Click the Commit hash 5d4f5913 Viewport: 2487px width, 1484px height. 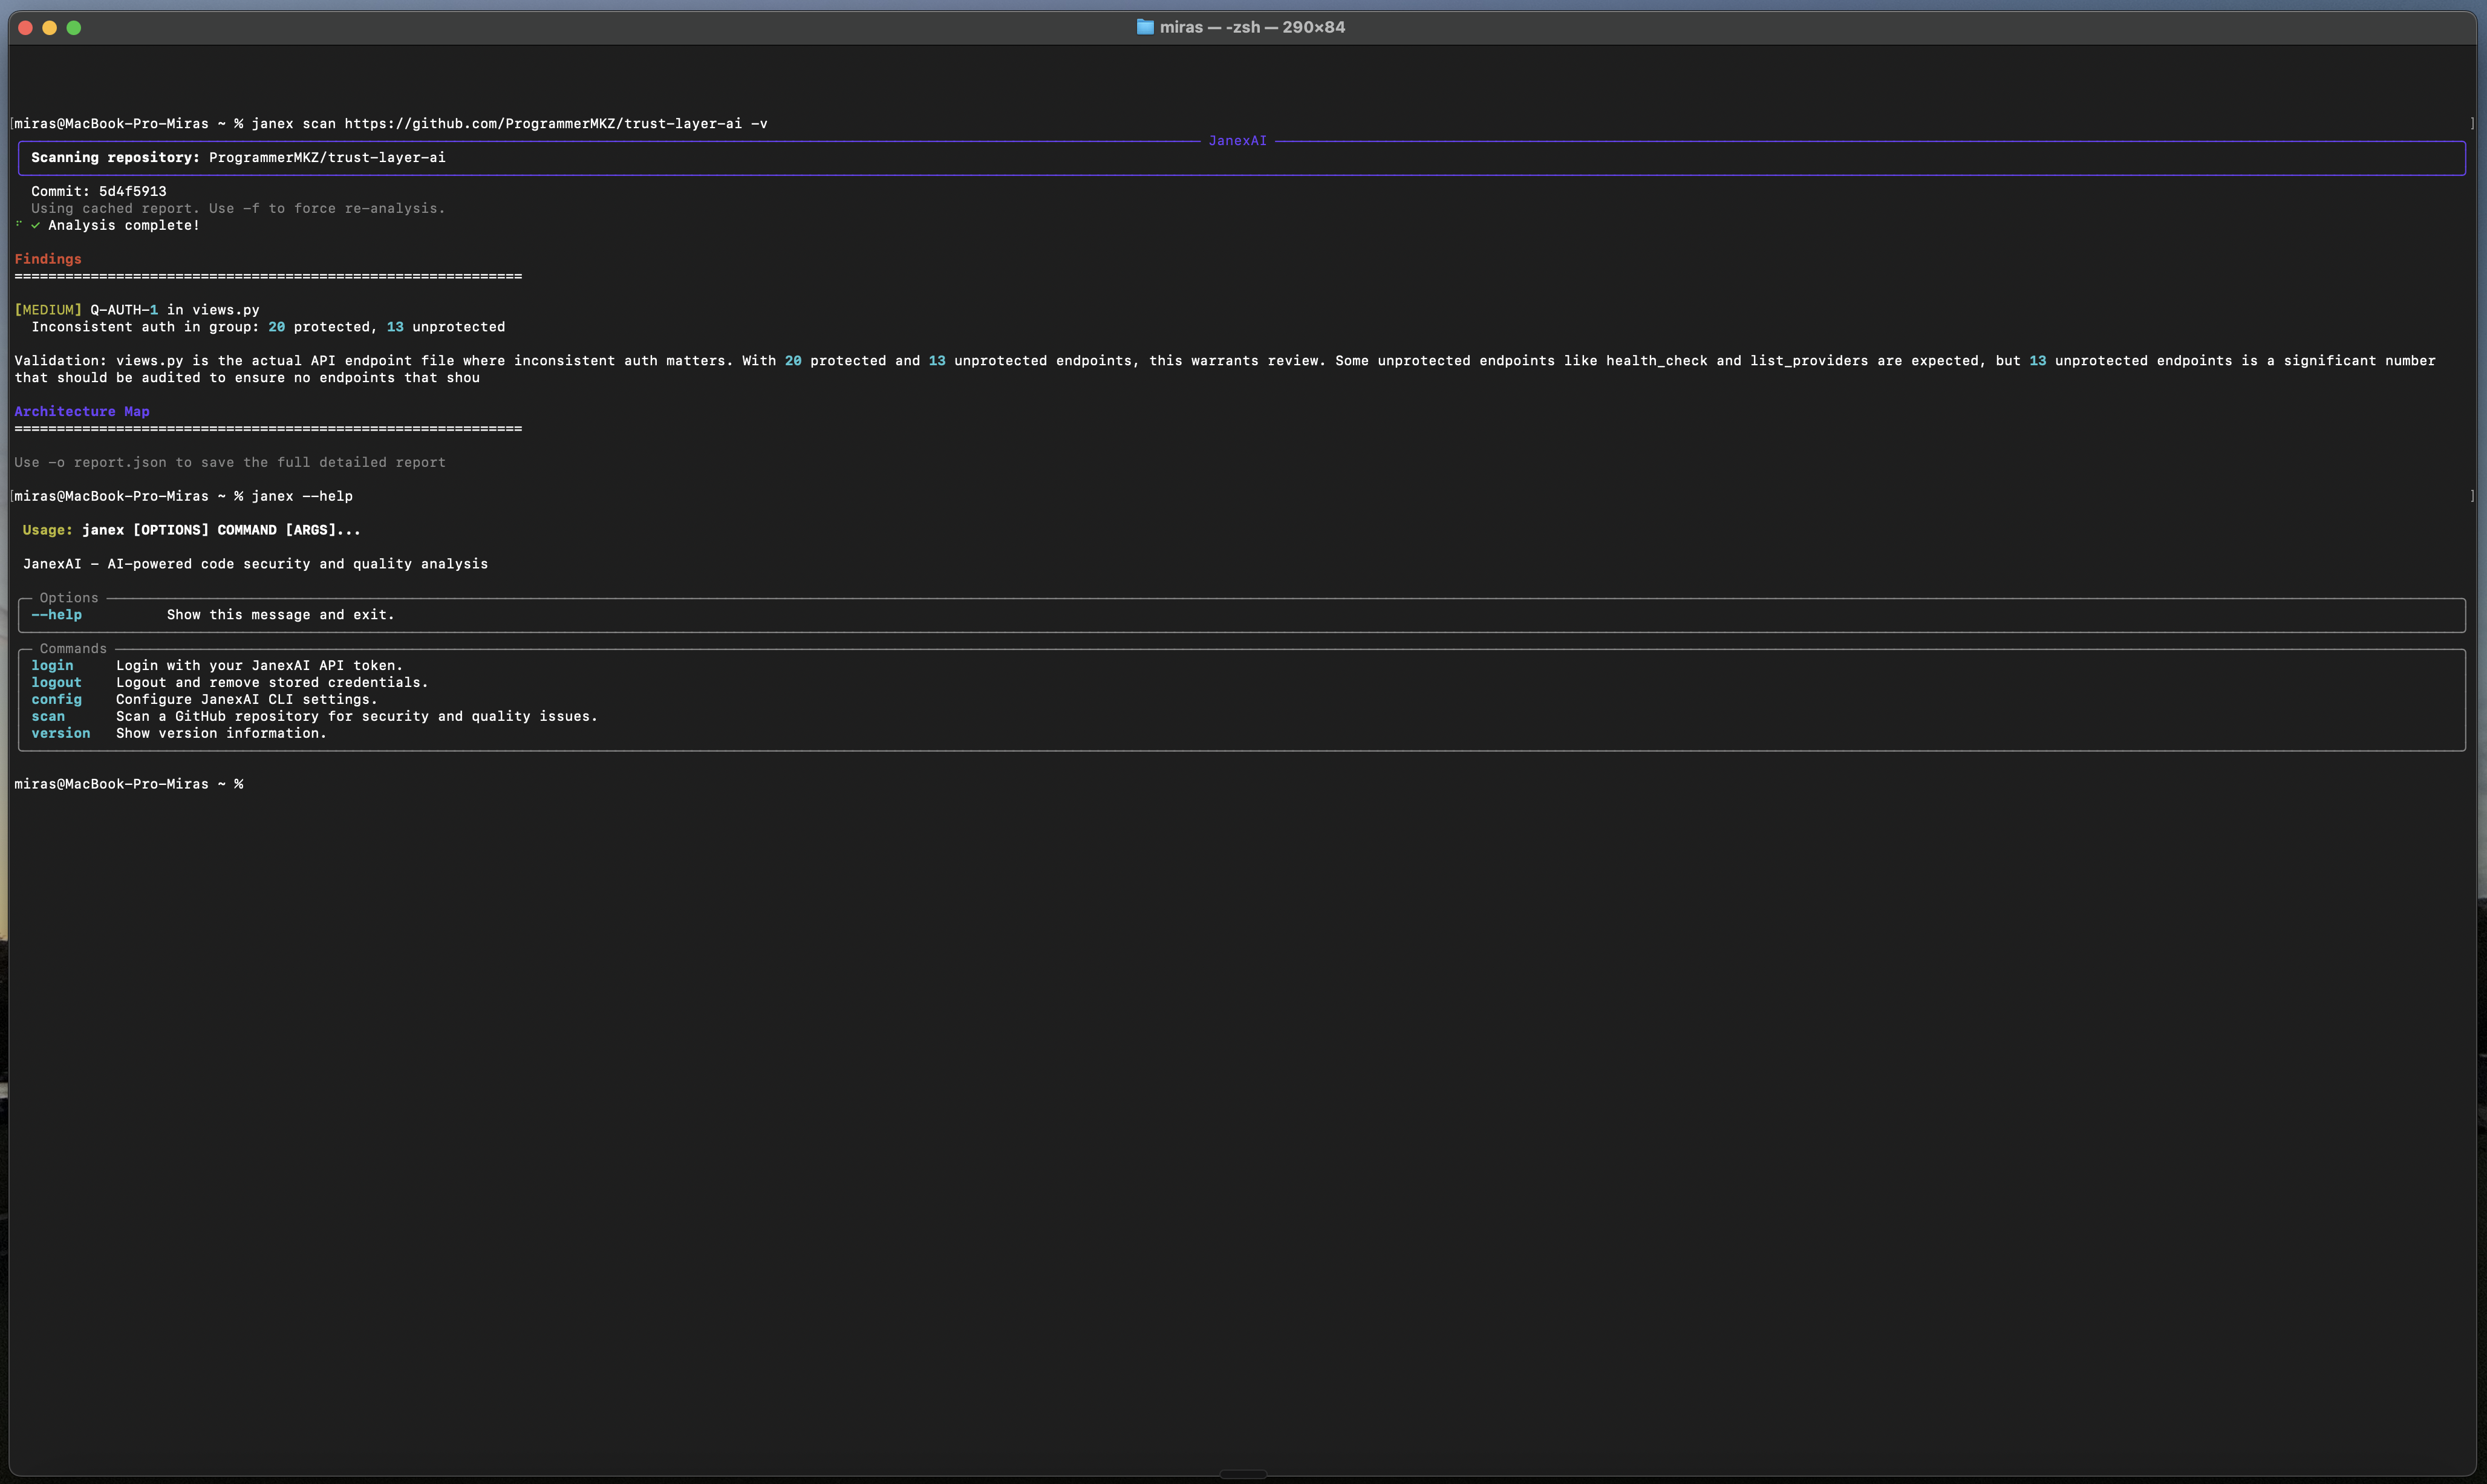click(132, 192)
